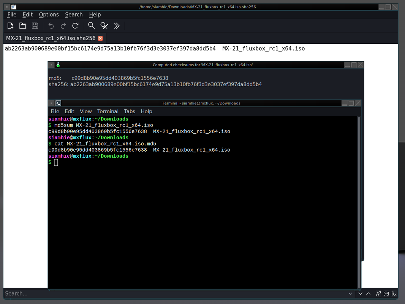Expand the toolbar overflow chevron

[x=117, y=26]
